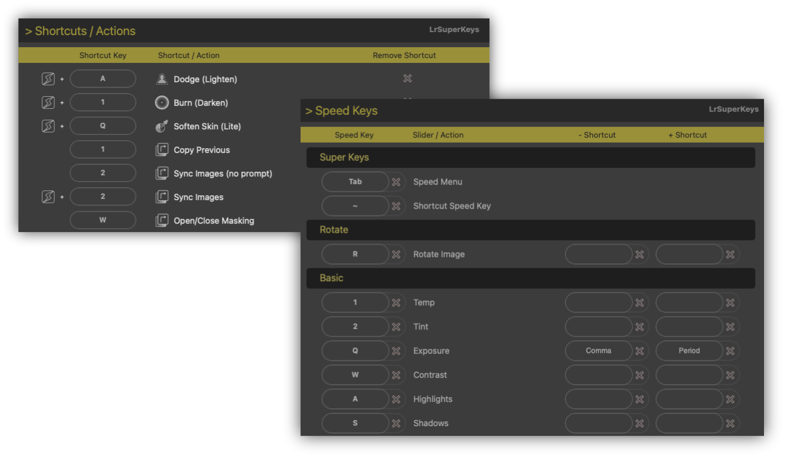Collapse the Shortcuts / Actions panel header
Viewport: 787px width, 460px height.
coord(80,31)
